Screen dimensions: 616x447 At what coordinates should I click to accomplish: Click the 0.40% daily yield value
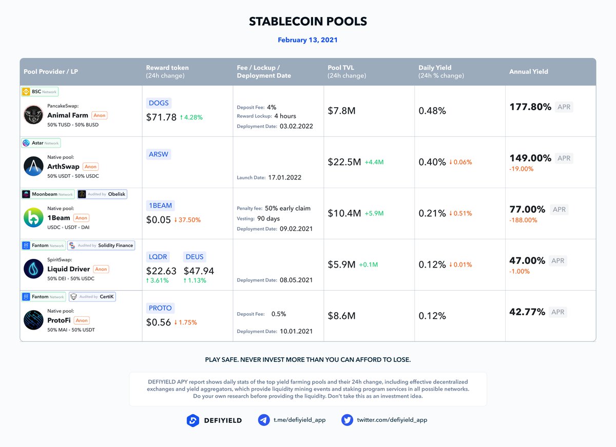coord(432,162)
